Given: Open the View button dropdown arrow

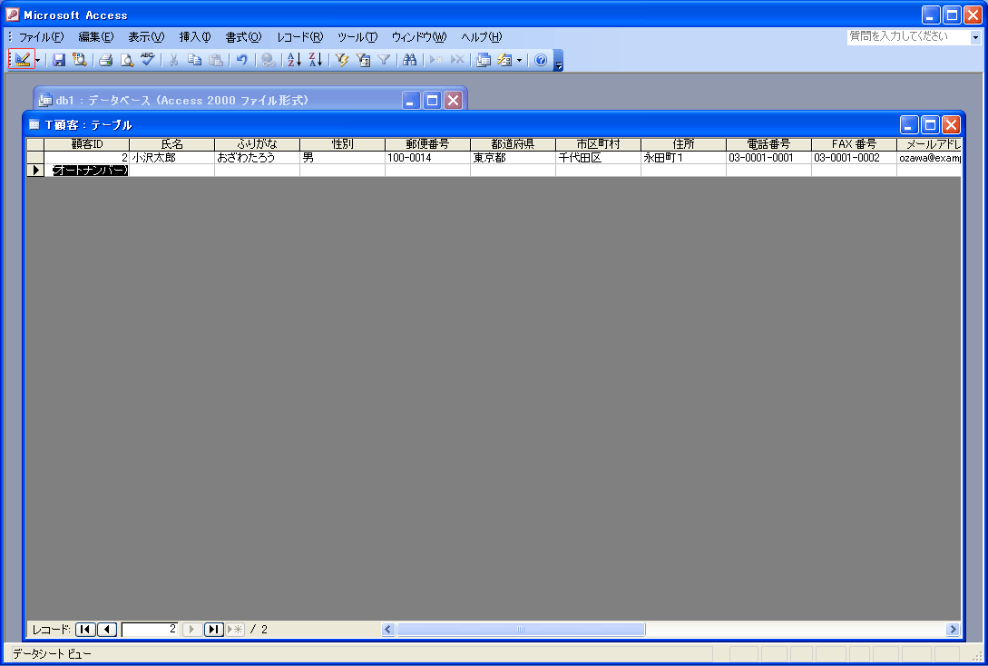Looking at the screenshot, I should point(38,61).
